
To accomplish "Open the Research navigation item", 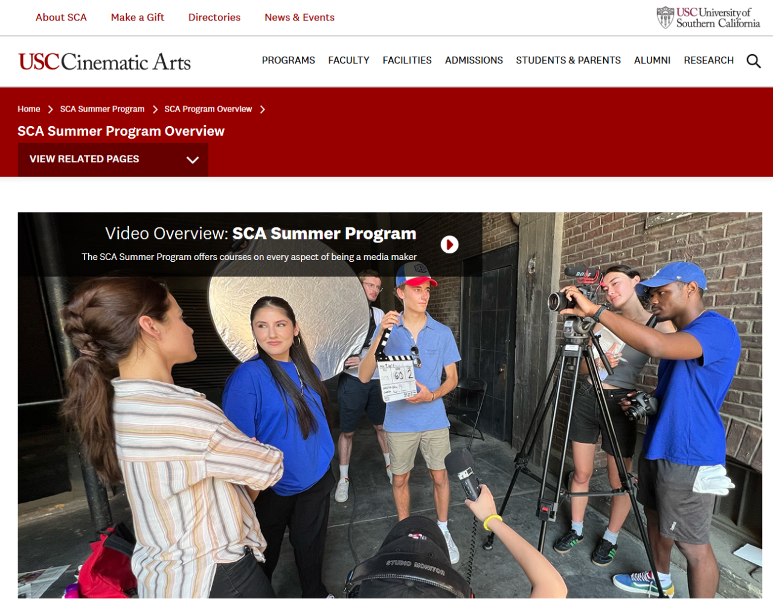I will 708,60.
